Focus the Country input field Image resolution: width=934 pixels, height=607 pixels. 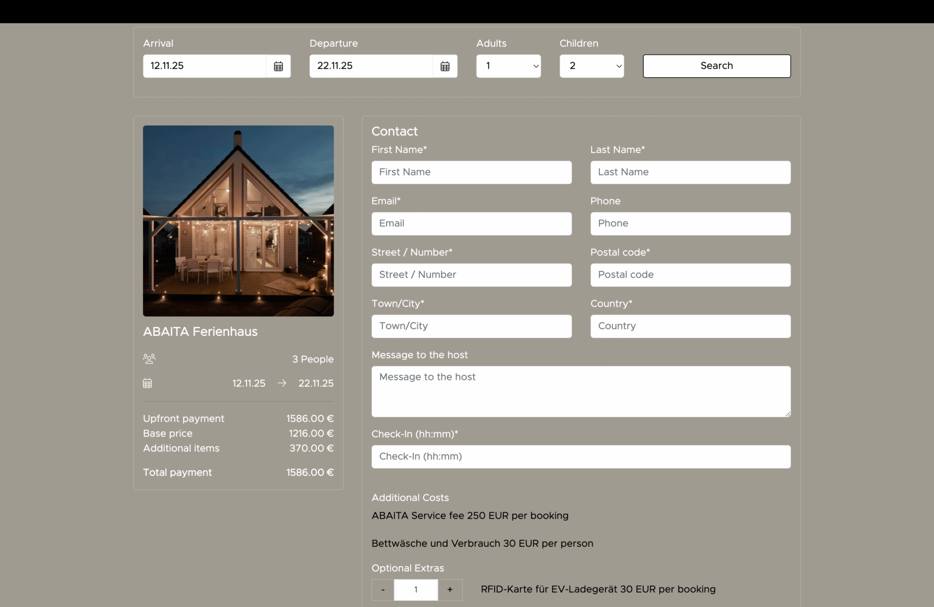690,326
